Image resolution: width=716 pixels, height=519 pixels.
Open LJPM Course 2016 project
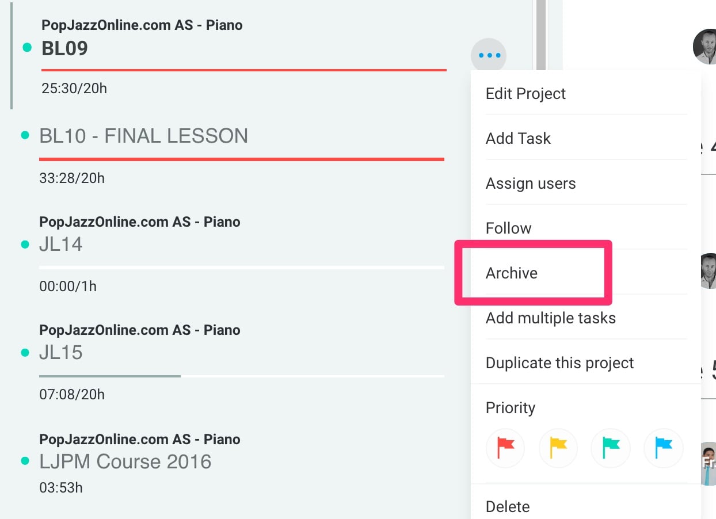pyautogui.click(x=125, y=461)
